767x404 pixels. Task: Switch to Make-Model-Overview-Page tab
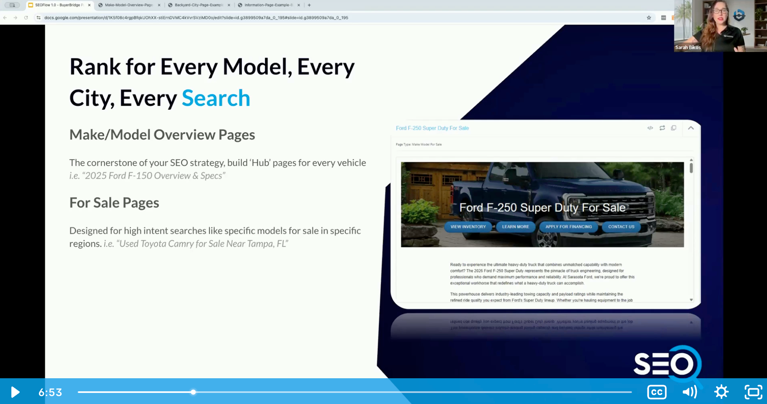(x=129, y=5)
